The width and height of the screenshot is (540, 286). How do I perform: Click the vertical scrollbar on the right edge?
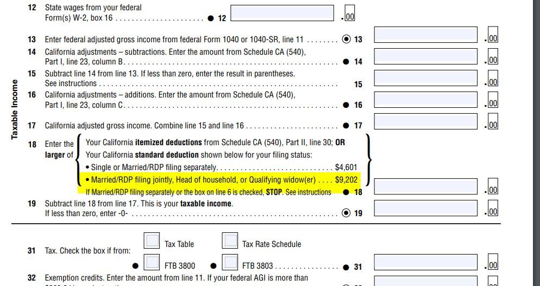[x=537, y=143]
